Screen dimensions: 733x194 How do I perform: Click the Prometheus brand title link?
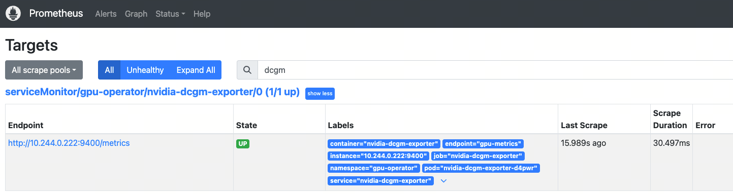point(56,14)
